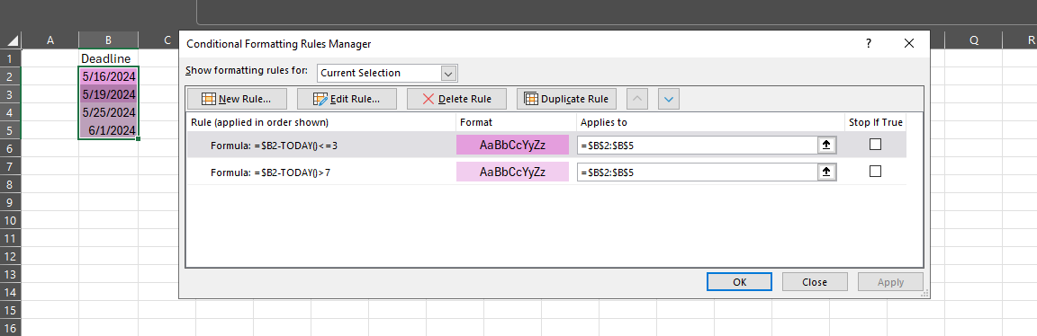
Task: Confirm with the OK button
Action: (x=739, y=282)
